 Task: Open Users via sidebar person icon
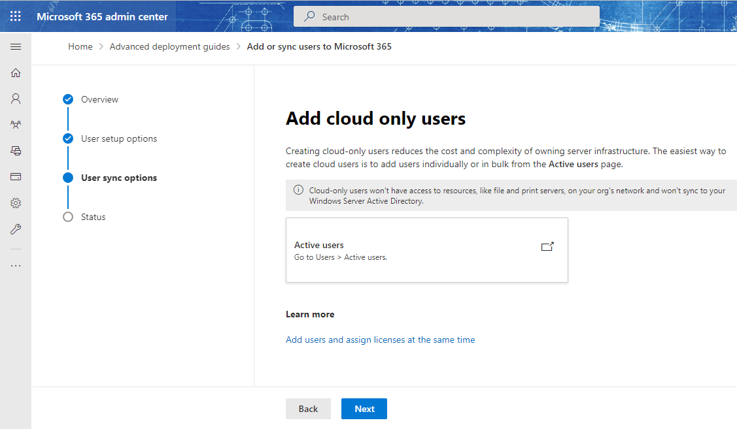[16, 99]
